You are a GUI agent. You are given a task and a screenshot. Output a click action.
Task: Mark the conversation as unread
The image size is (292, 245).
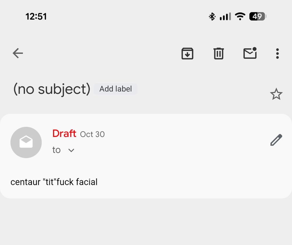[x=250, y=53]
